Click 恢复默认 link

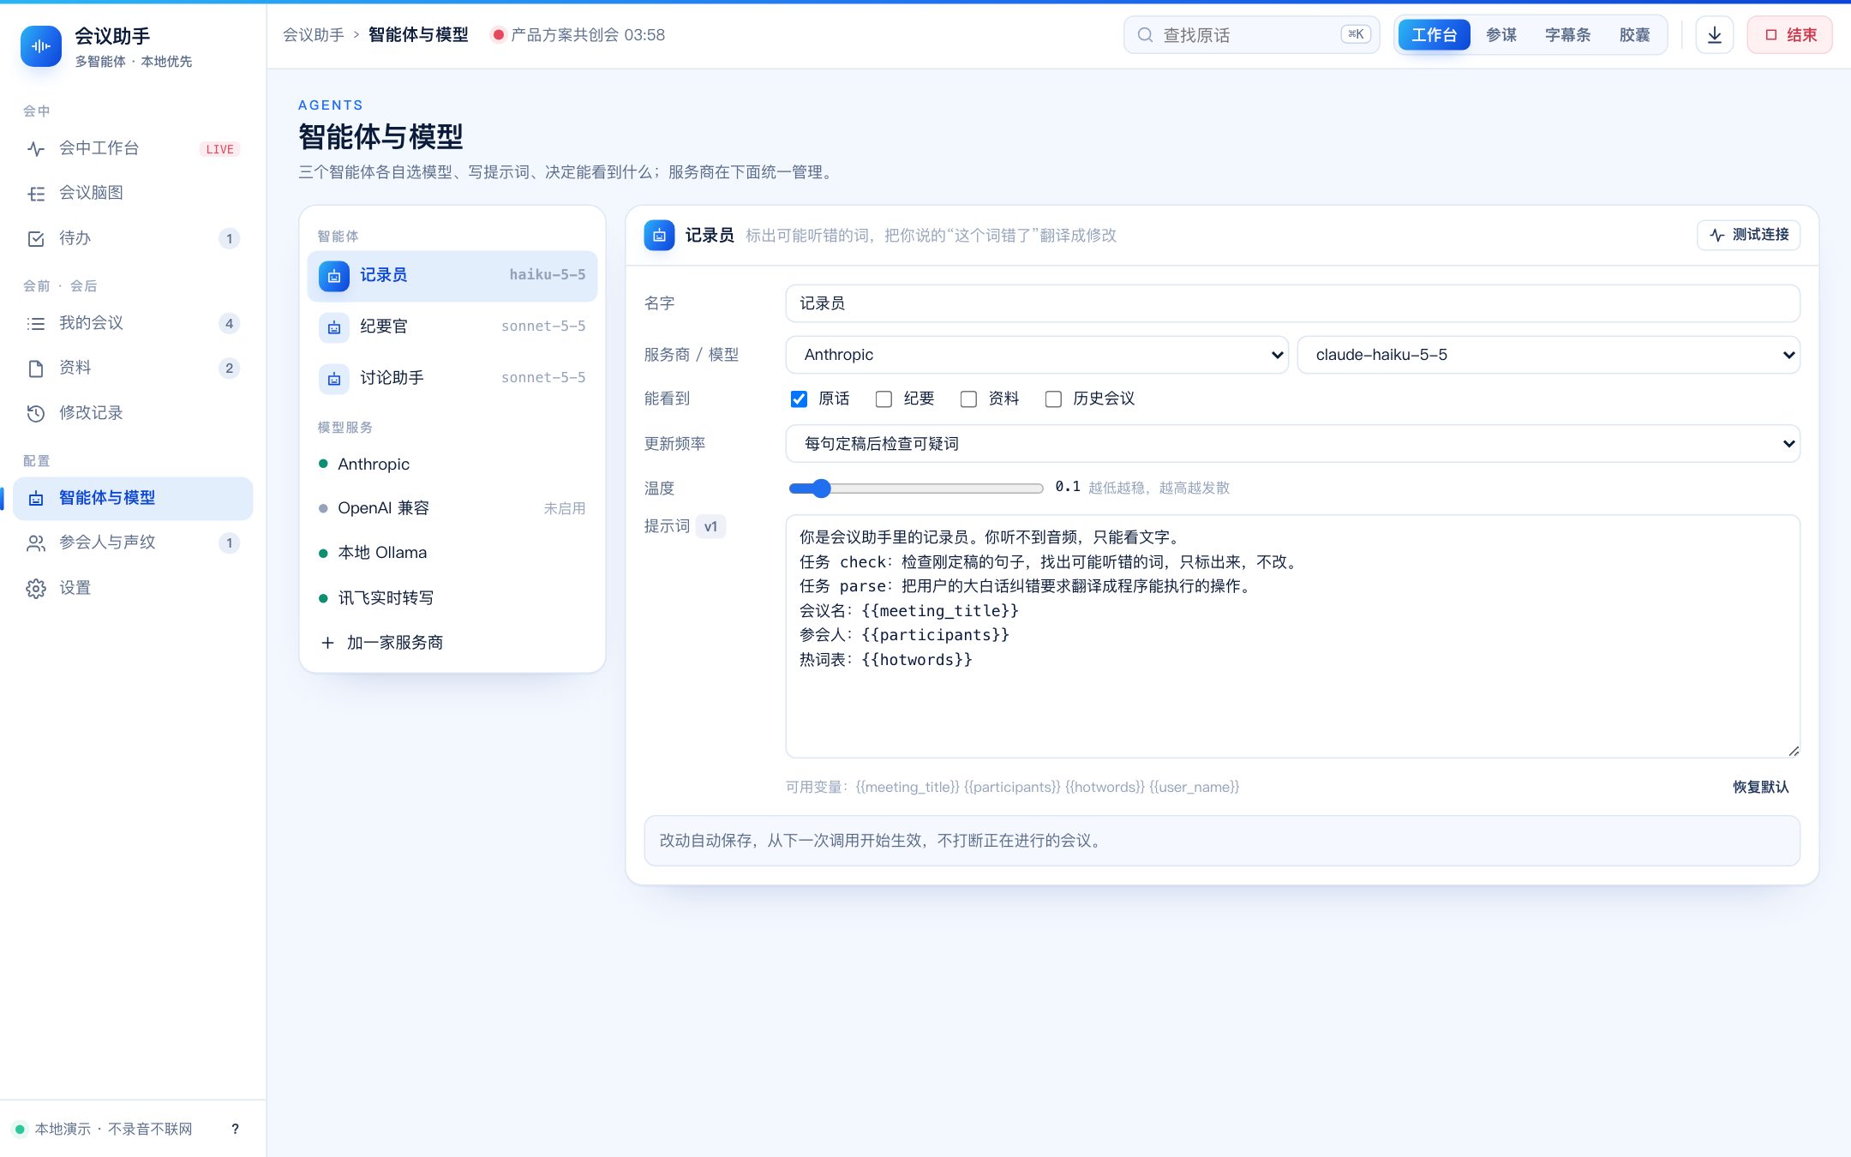click(x=1760, y=787)
